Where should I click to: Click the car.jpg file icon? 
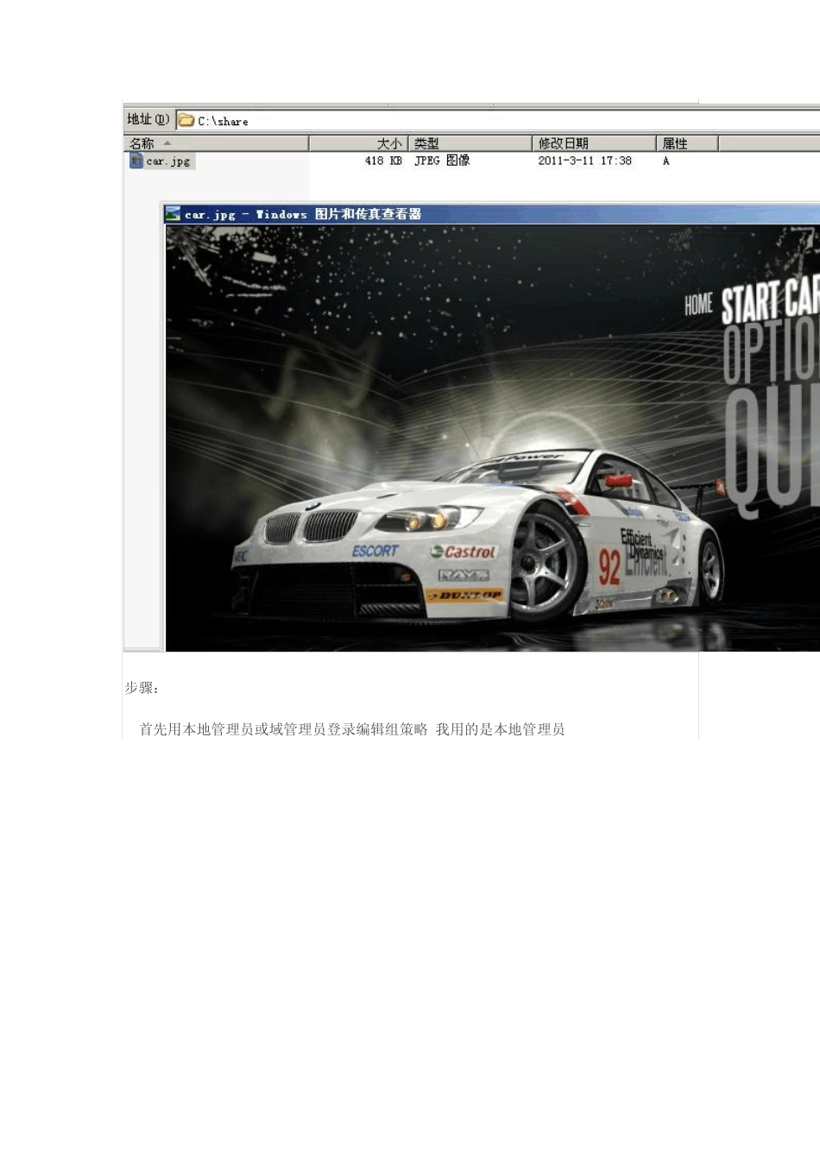coord(136,161)
